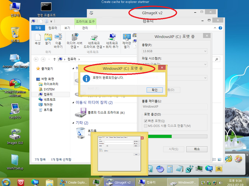Select 제어판 in navigation pane
249x186 pixels.
(x=48, y=105)
